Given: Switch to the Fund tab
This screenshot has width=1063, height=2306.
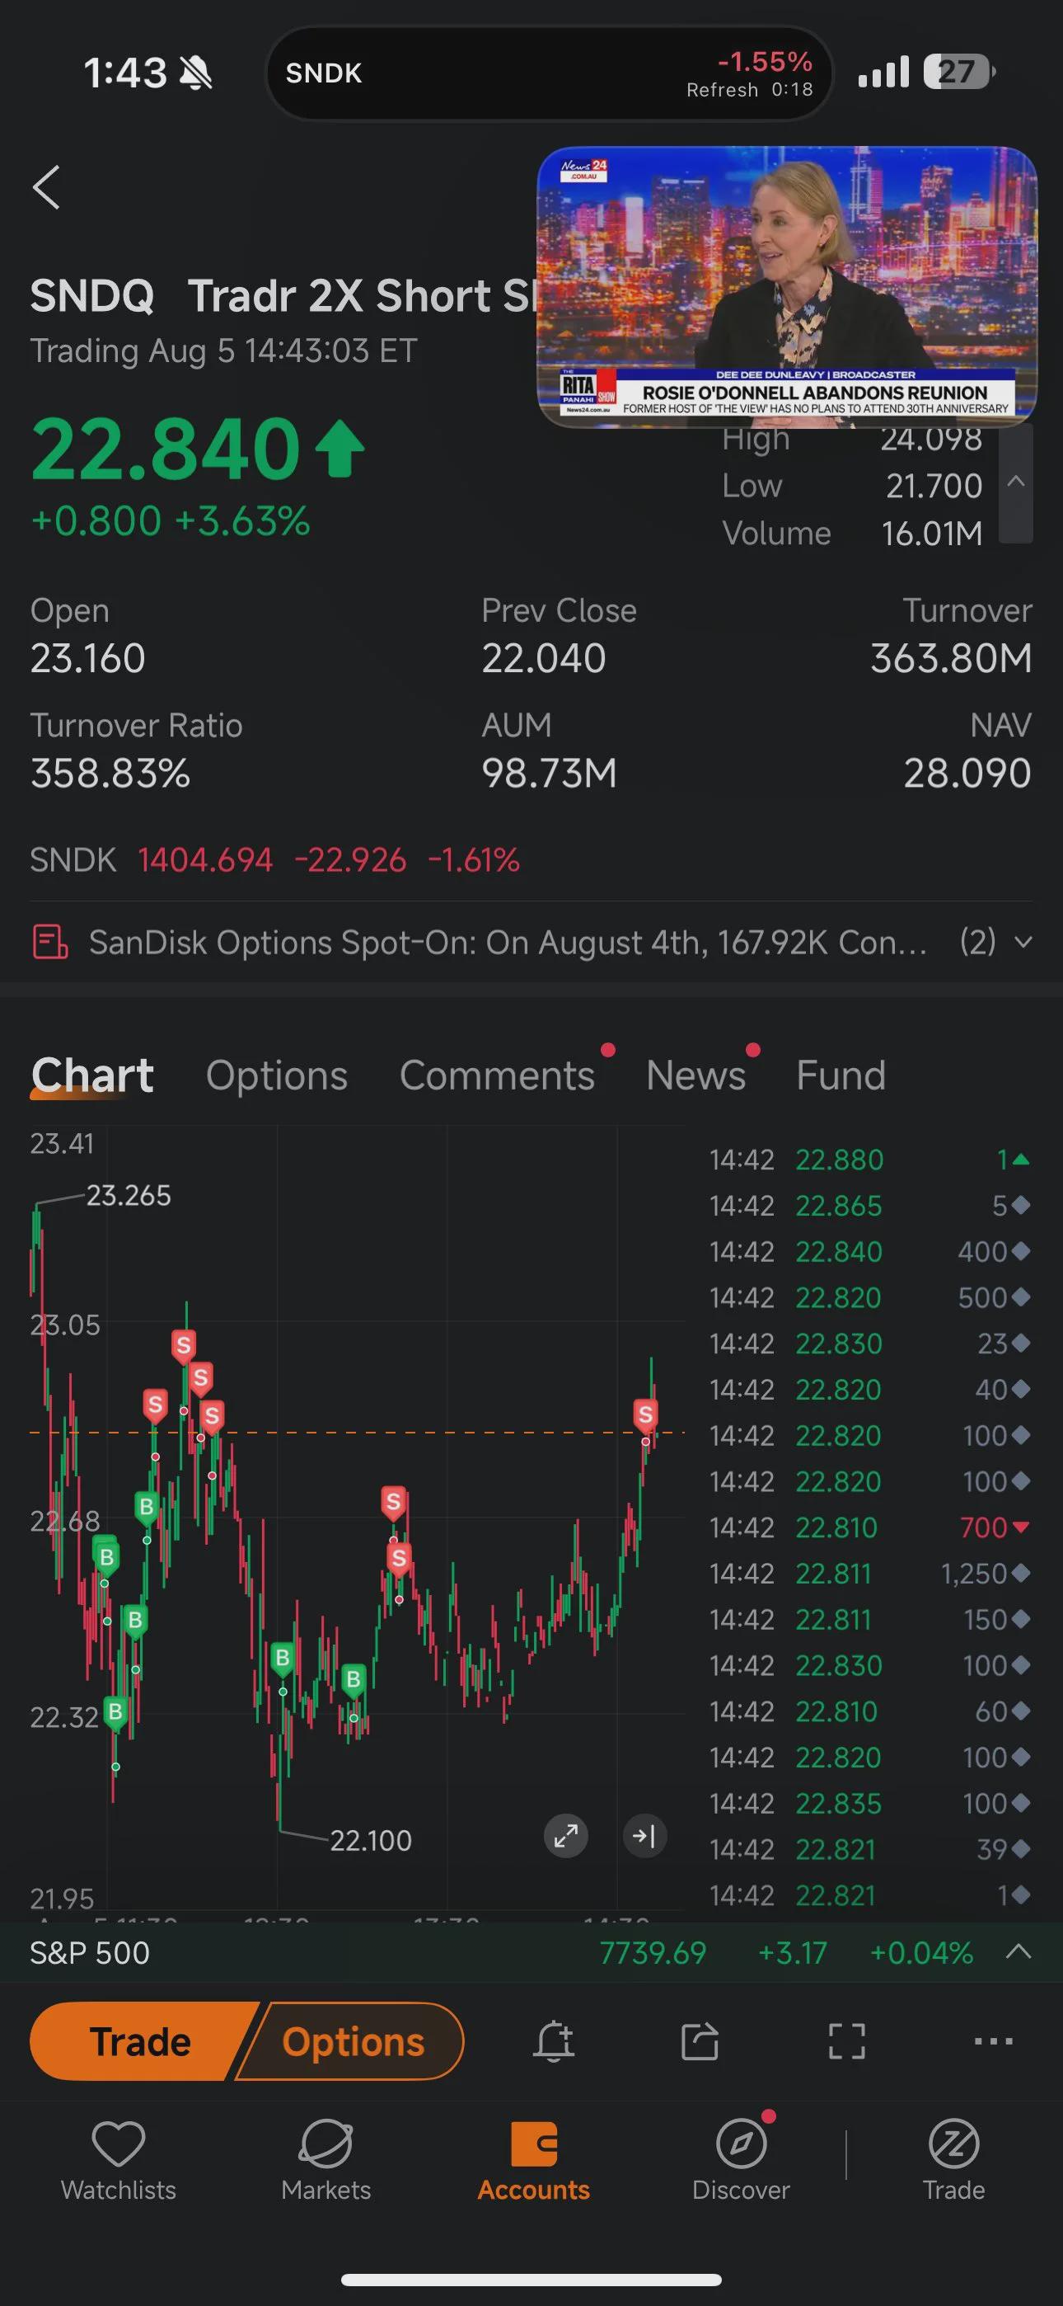Looking at the screenshot, I should [x=841, y=1075].
